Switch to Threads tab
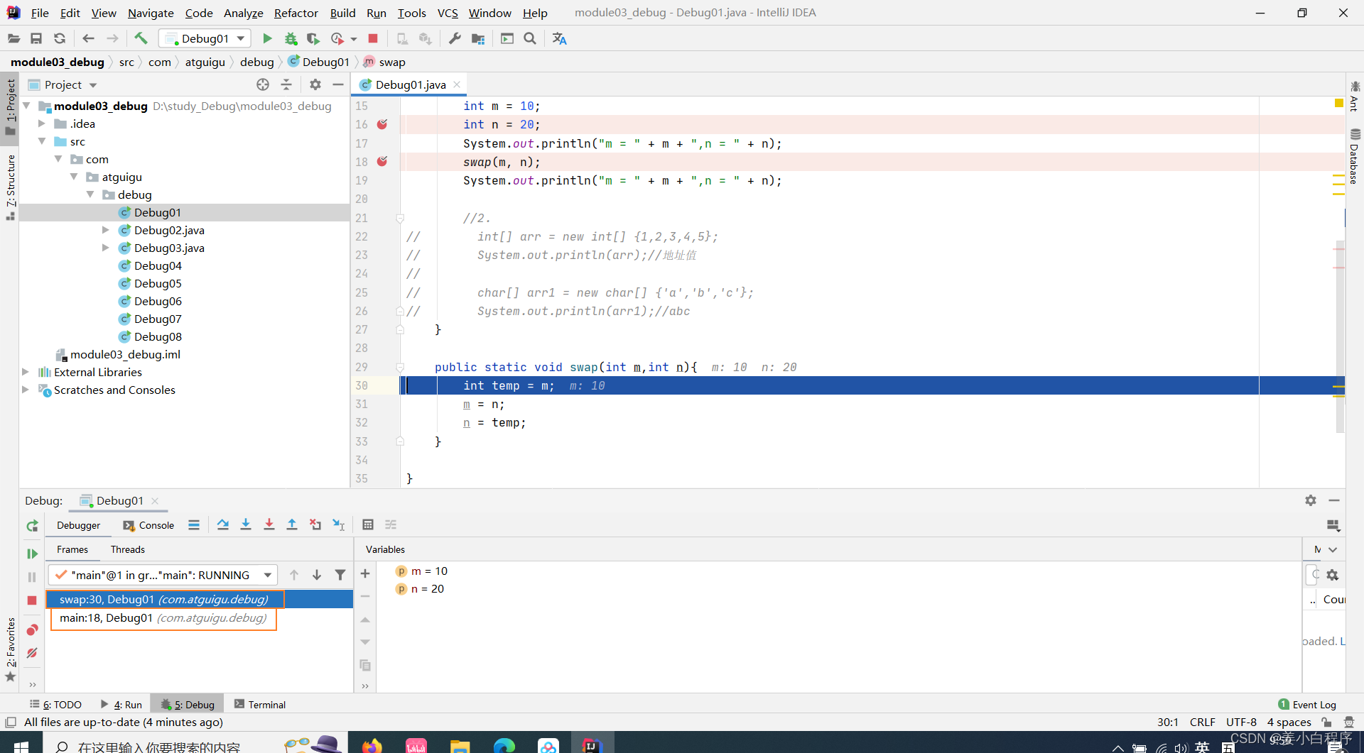This screenshot has width=1364, height=753. click(127, 549)
